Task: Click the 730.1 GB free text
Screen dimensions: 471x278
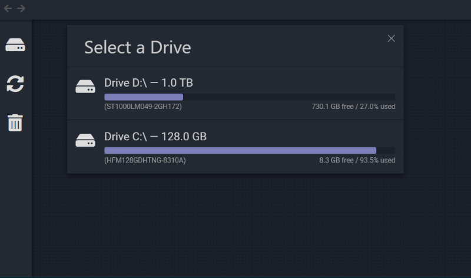Action: (333, 107)
